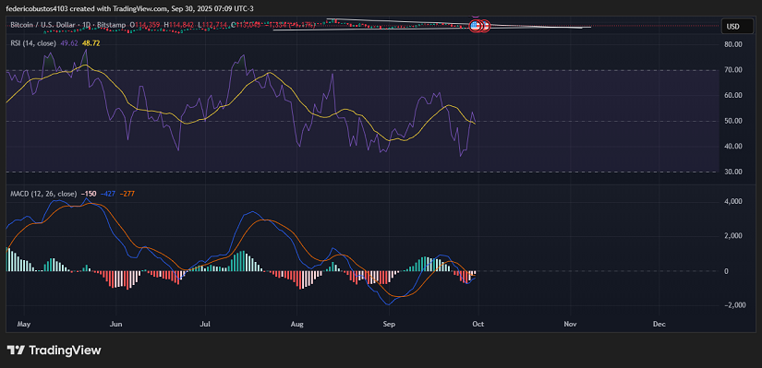Click the purple RSI value 49.62

69,43
